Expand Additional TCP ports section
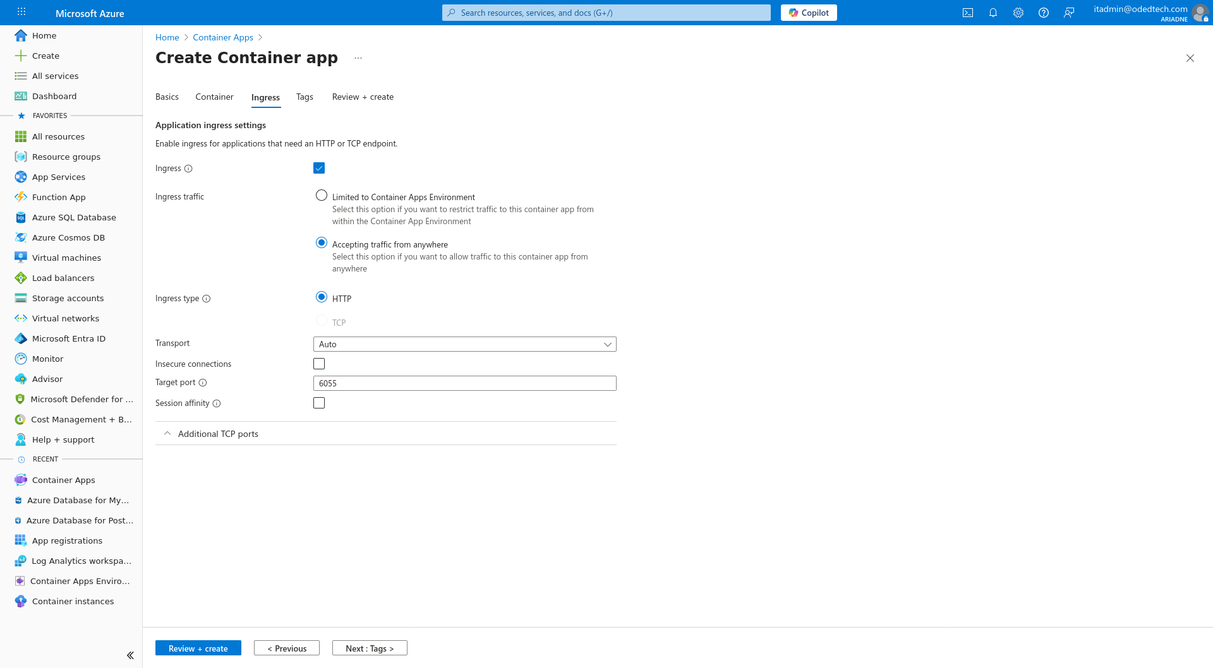The width and height of the screenshot is (1213, 668). (x=386, y=434)
